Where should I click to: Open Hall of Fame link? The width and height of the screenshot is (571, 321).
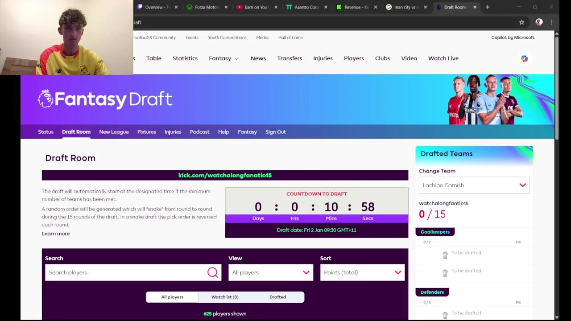click(290, 37)
